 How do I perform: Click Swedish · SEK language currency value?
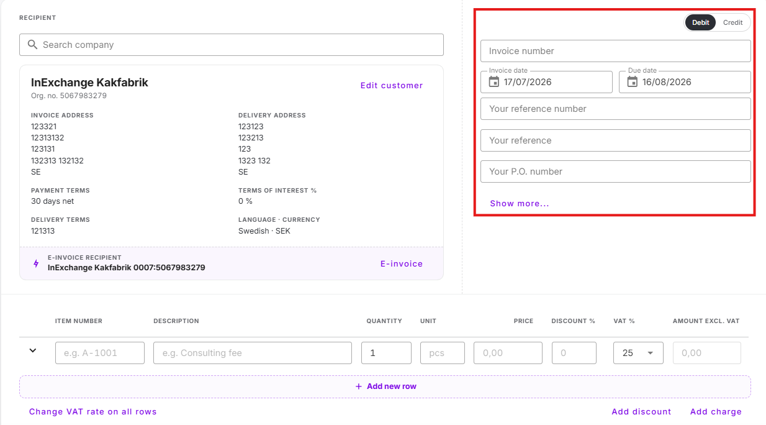coord(264,231)
